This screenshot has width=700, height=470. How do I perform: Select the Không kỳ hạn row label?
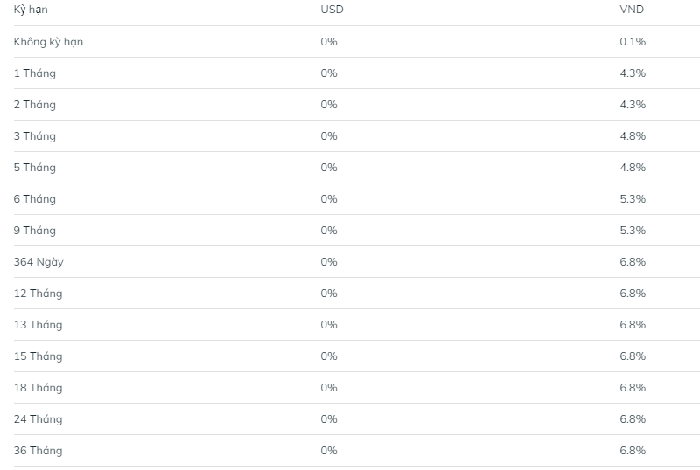click(48, 42)
